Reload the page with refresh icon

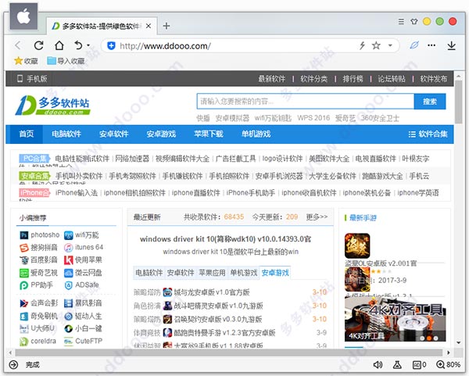click(38, 45)
